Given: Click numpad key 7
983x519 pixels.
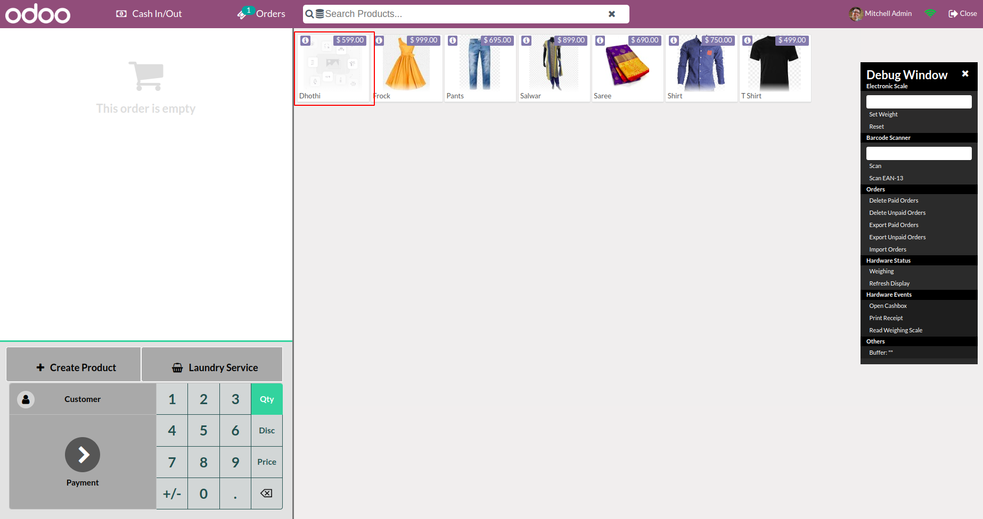Looking at the screenshot, I should coord(172,462).
